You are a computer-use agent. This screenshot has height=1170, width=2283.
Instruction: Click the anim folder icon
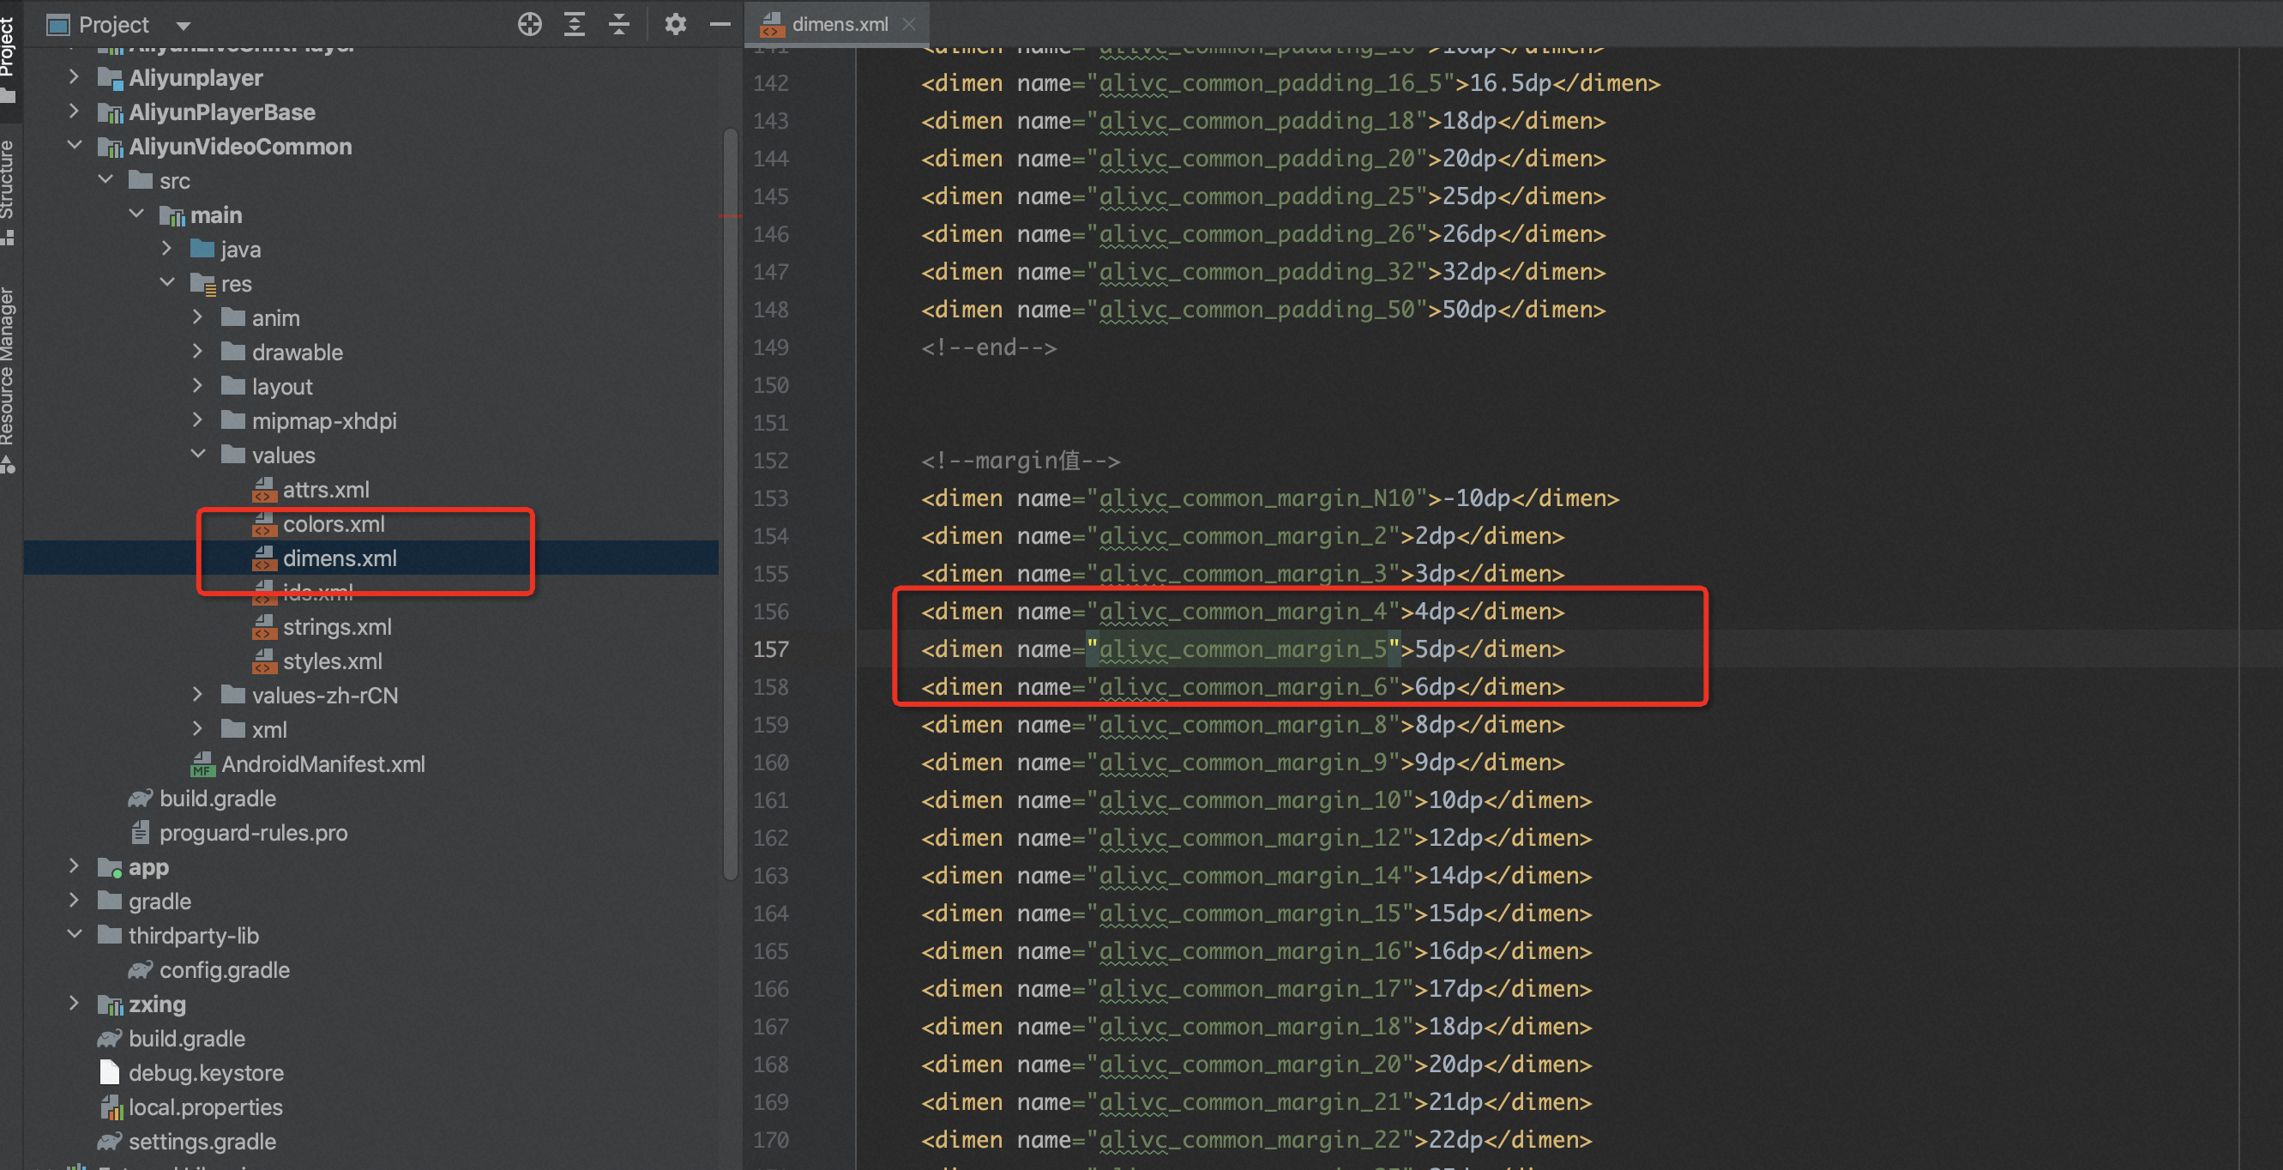[x=233, y=317]
